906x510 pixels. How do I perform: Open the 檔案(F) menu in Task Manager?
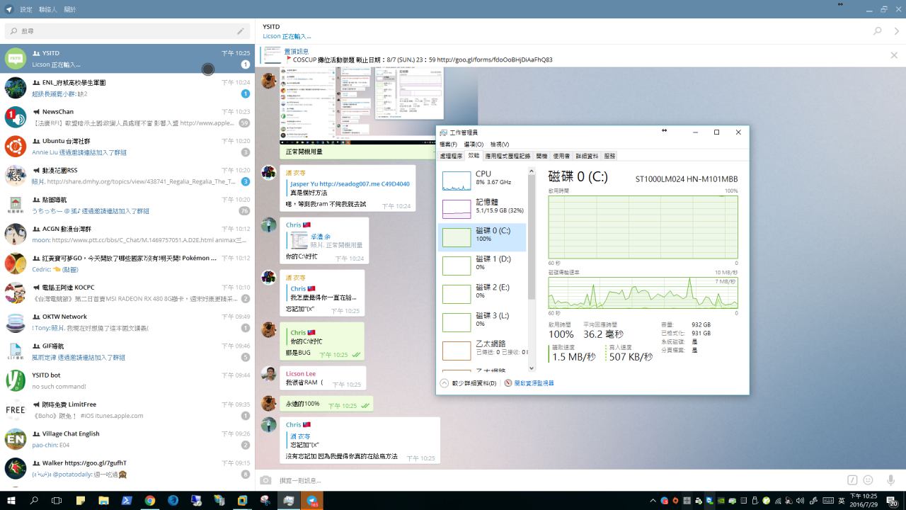[x=448, y=144]
